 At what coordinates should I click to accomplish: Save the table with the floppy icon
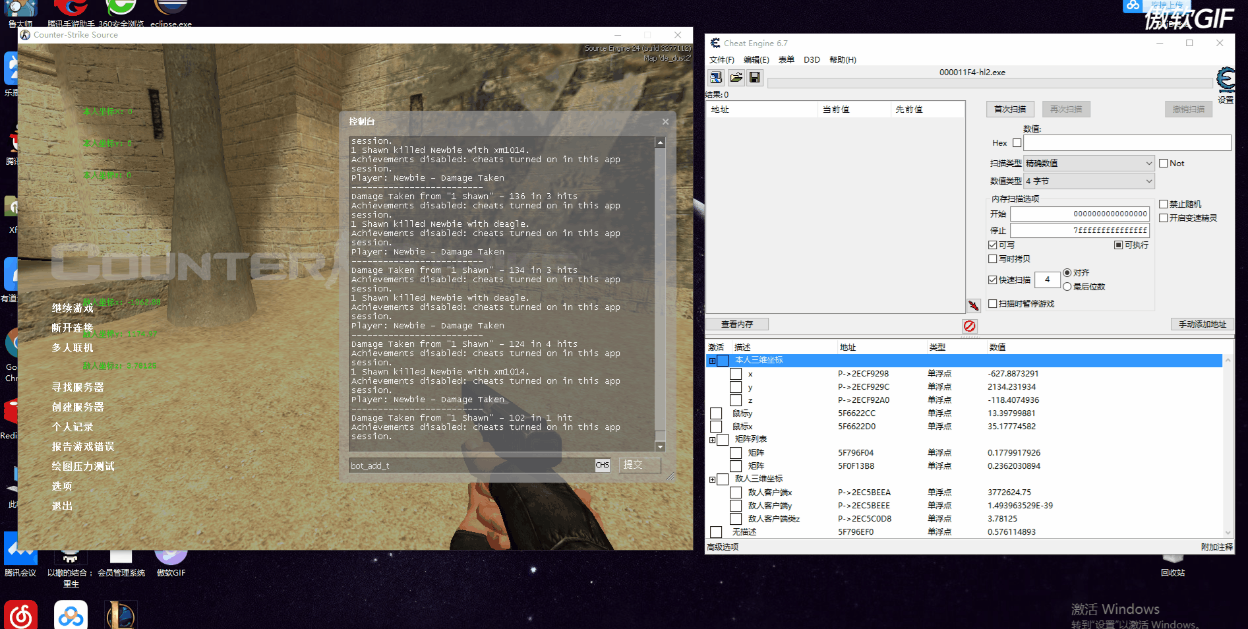(x=755, y=78)
